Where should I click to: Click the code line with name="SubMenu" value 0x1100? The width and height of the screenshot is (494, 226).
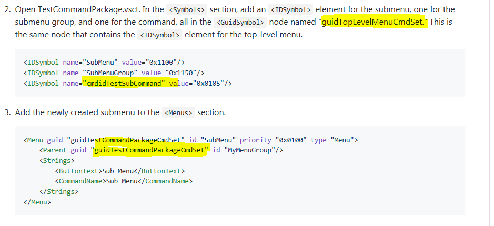click(104, 63)
